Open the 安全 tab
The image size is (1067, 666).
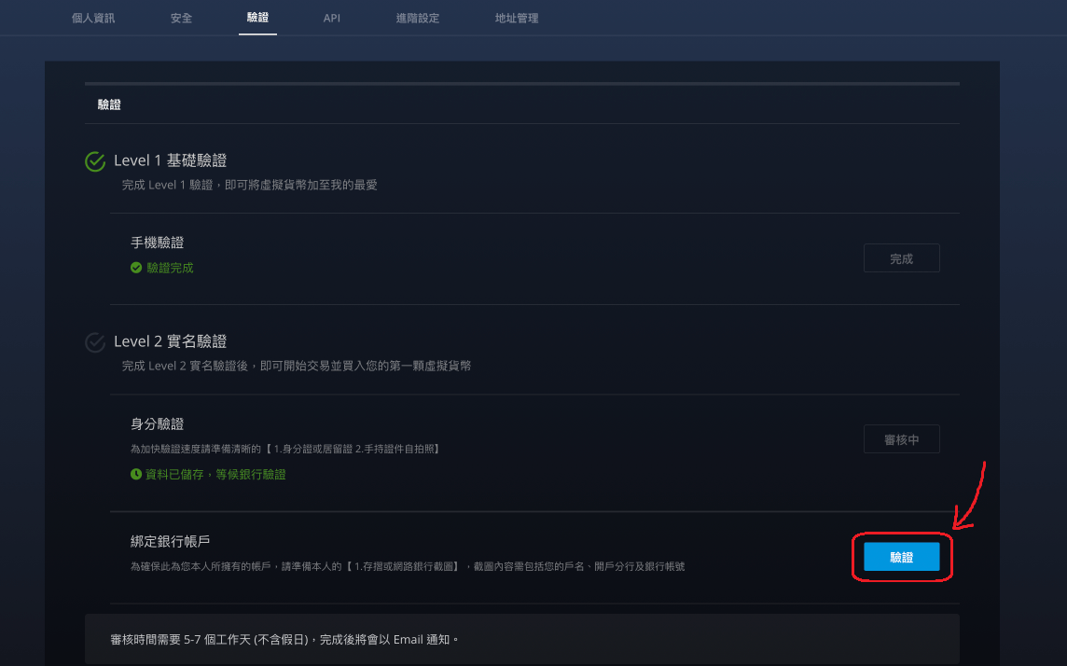coord(180,18)
